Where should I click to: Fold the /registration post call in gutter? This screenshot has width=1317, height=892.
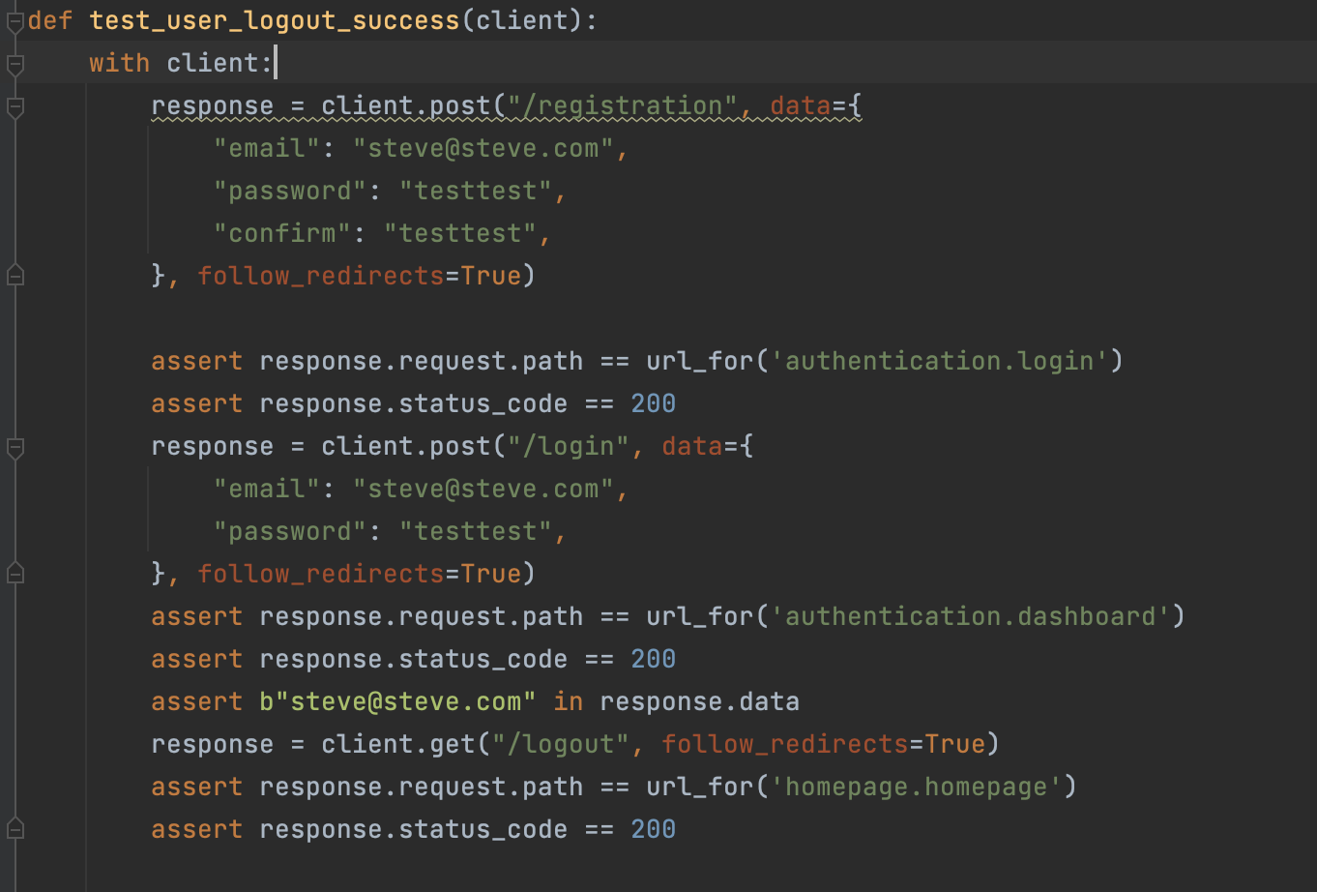[15, 107]
